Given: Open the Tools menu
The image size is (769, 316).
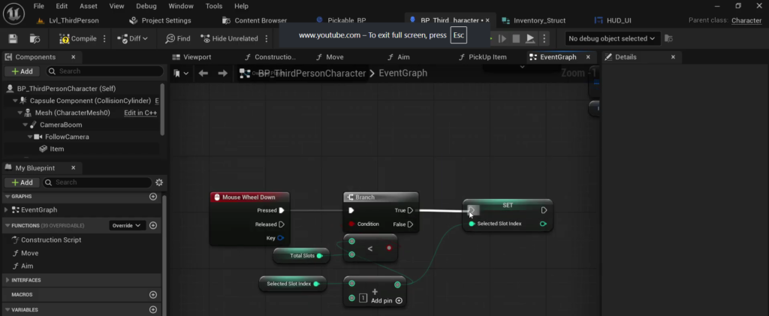Looking at the screenshot, I should click(x=214, y=6).
